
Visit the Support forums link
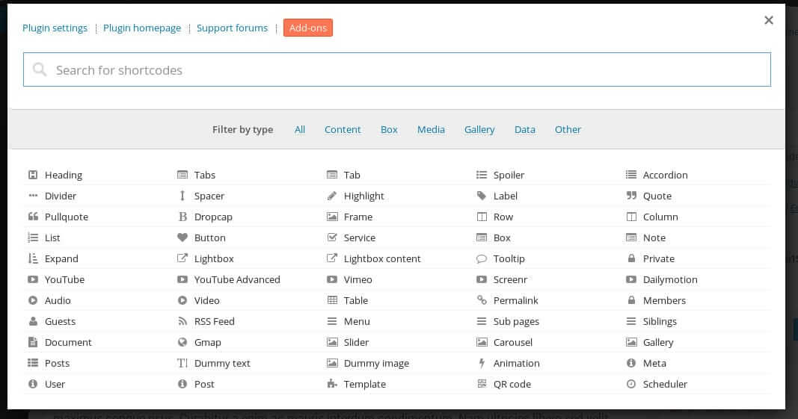pyautogui.click(x=232, y=28)
